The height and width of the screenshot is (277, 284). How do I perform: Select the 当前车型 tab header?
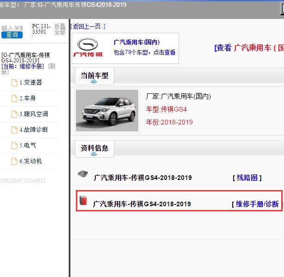point(94,76)
